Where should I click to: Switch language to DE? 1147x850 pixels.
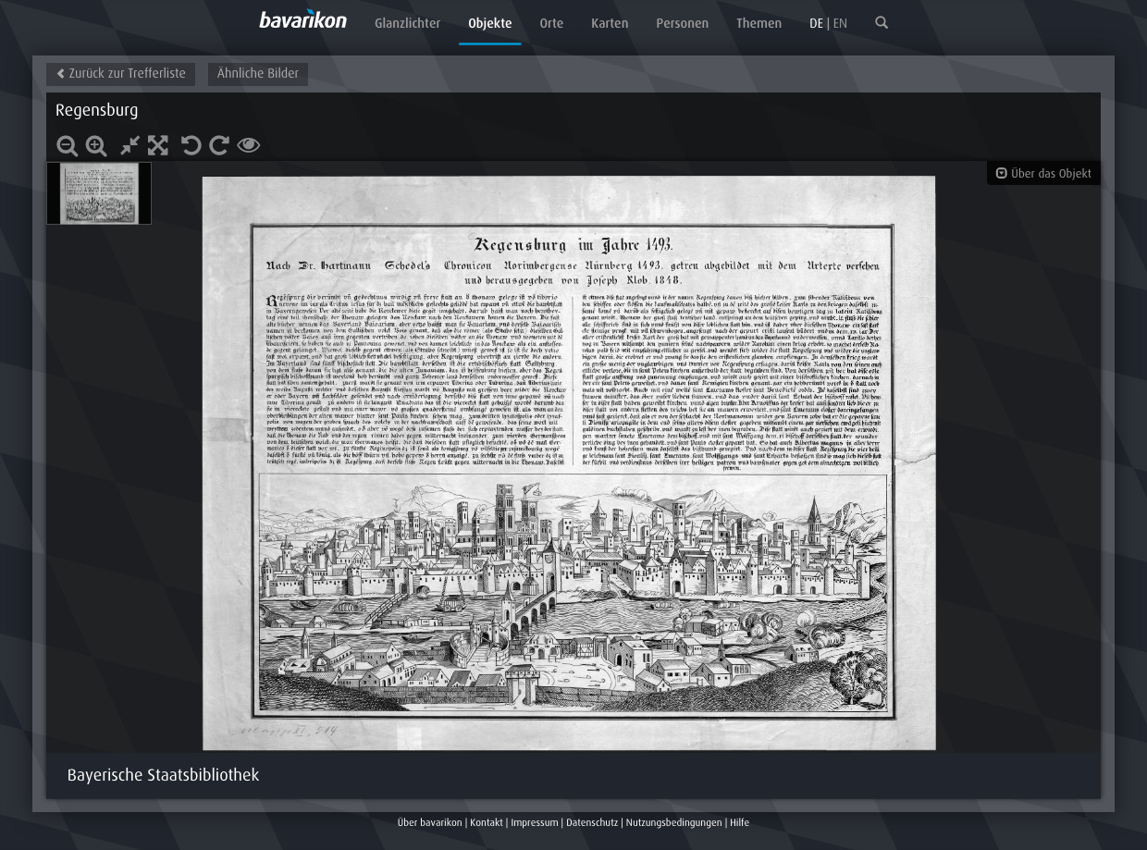click(816, 24)
